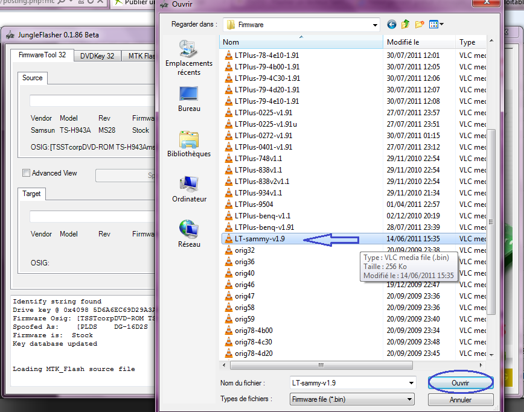Viewport: 524px width, 412px height.
Task: Select file LTPlus-benq-v1.91
Action: pos(264,227)
